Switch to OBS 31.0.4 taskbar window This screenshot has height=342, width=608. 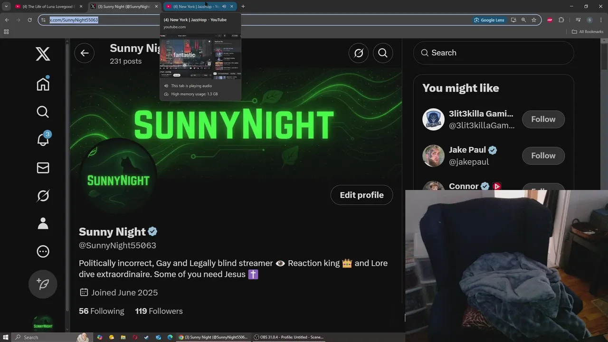289,337
